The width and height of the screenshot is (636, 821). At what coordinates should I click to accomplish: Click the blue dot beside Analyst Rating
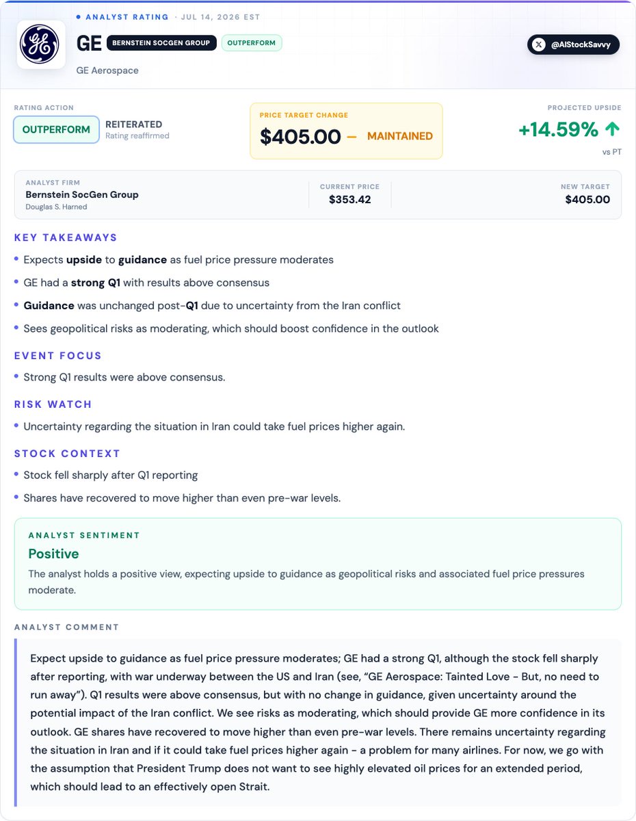(x=79, y=16)
